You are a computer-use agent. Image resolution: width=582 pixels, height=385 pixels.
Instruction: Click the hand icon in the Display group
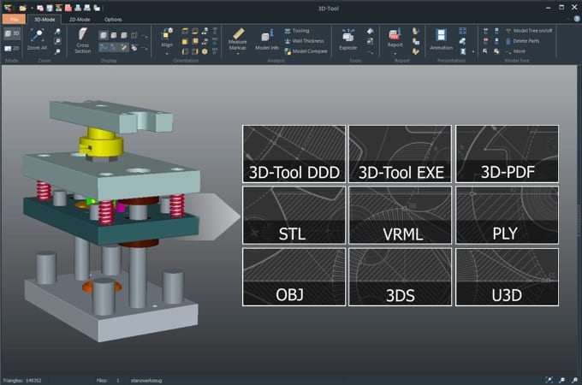pyautogui.click(x=134, y=47)
